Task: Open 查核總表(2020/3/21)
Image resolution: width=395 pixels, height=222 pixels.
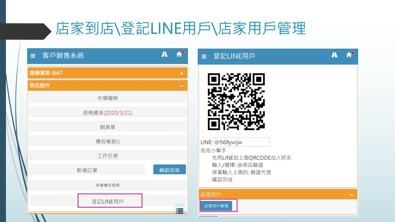Action: point(108,113)
